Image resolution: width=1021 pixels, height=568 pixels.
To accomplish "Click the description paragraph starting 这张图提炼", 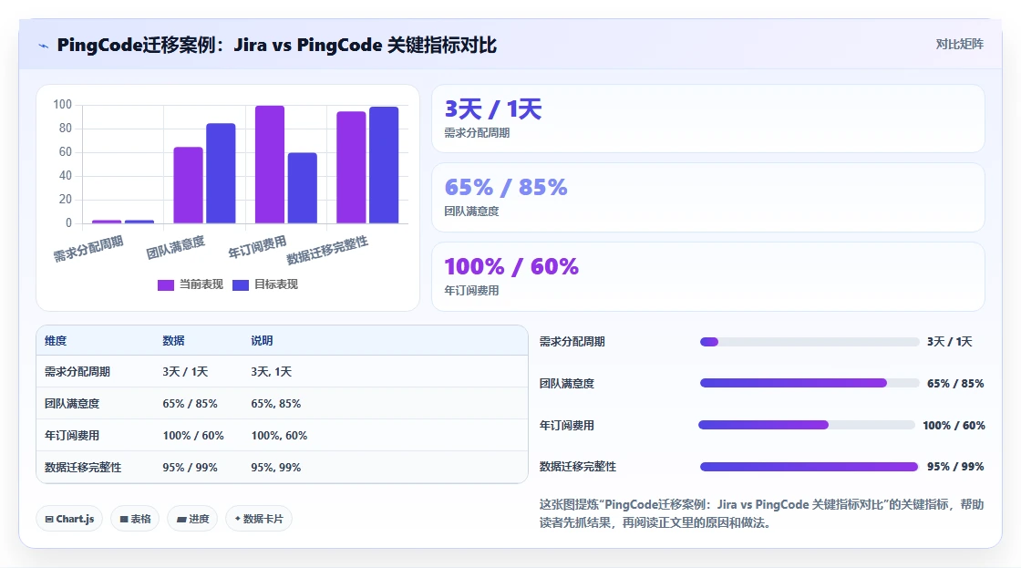I will coord(761,513).
